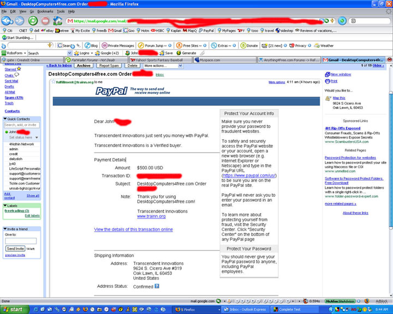The height and width of the screenshot is (314, 393).
Task: Collapse the Labels panel
Action: (x=5, y=206)
